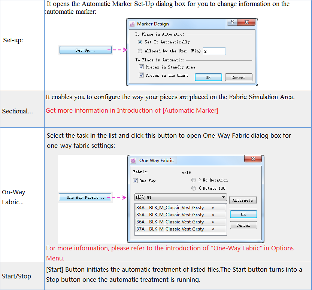
Task: Open the red Automatic Marker introduction link
Action: click(132, 110)
